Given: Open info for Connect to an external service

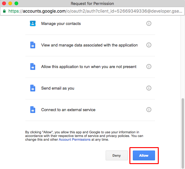Looking at the screenshot, I should 149,110.
